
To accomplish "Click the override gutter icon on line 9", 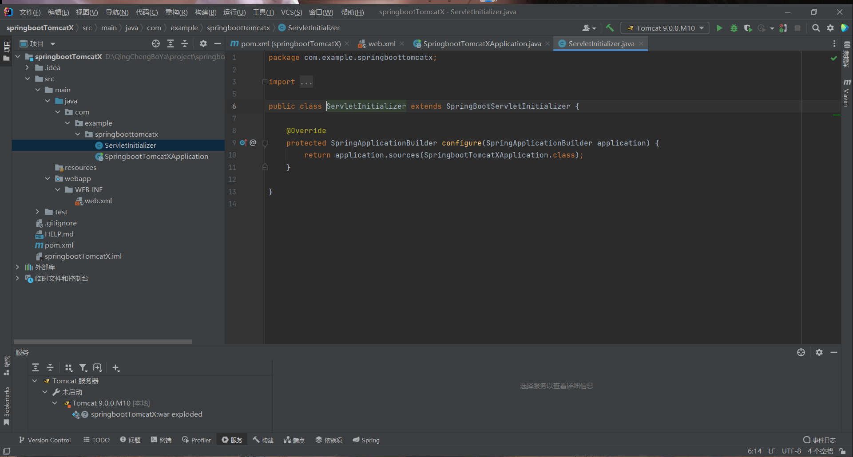I will coord(243,143).
